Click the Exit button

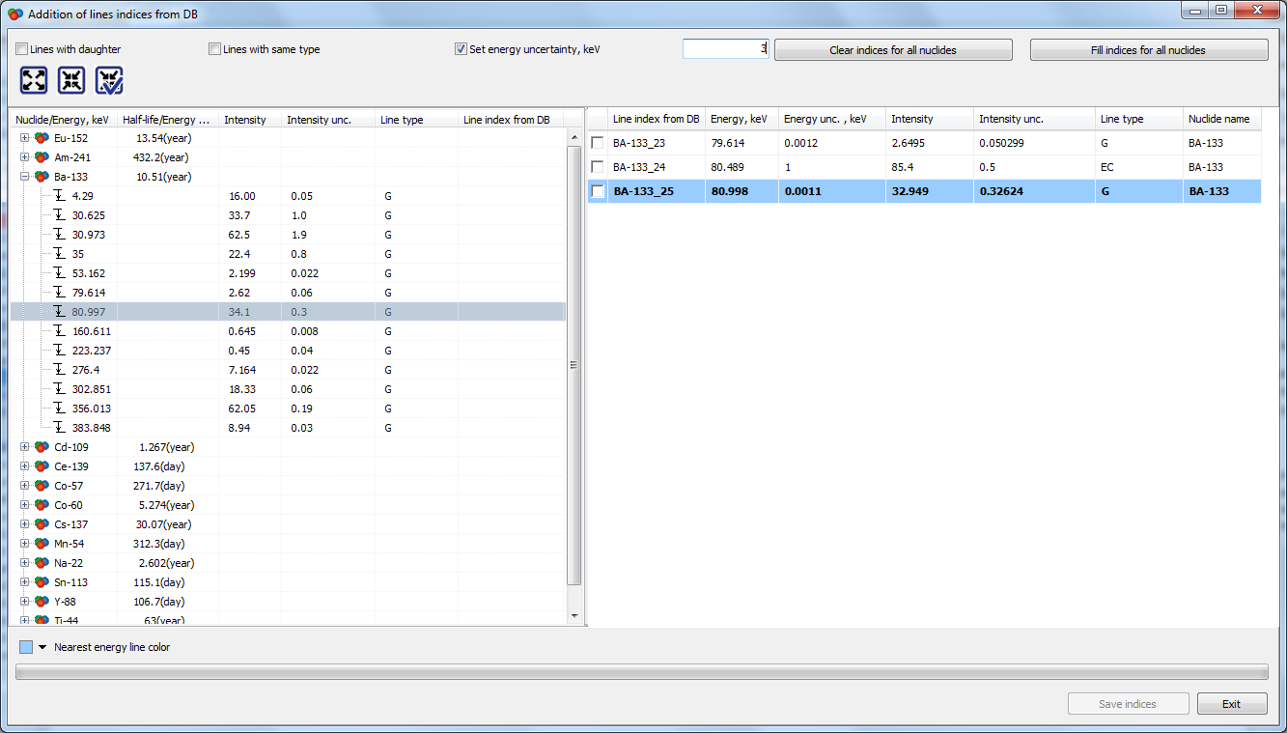(x=1231, y=704)
